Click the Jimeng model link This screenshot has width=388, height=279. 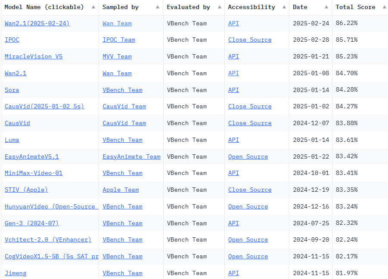16,273
